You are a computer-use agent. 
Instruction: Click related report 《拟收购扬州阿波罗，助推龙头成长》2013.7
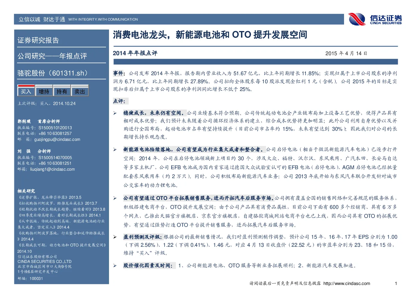point(58,203)
